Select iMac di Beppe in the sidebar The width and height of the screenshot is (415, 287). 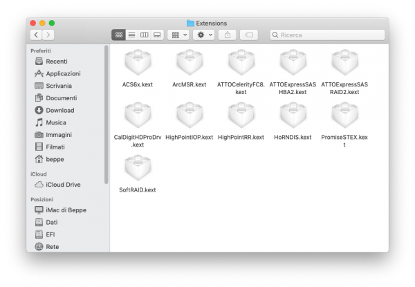coord(61,210)
